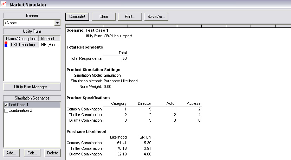Open the Utility Run Manager...
The image size is (291, 160).
click(x=32, y=87)
